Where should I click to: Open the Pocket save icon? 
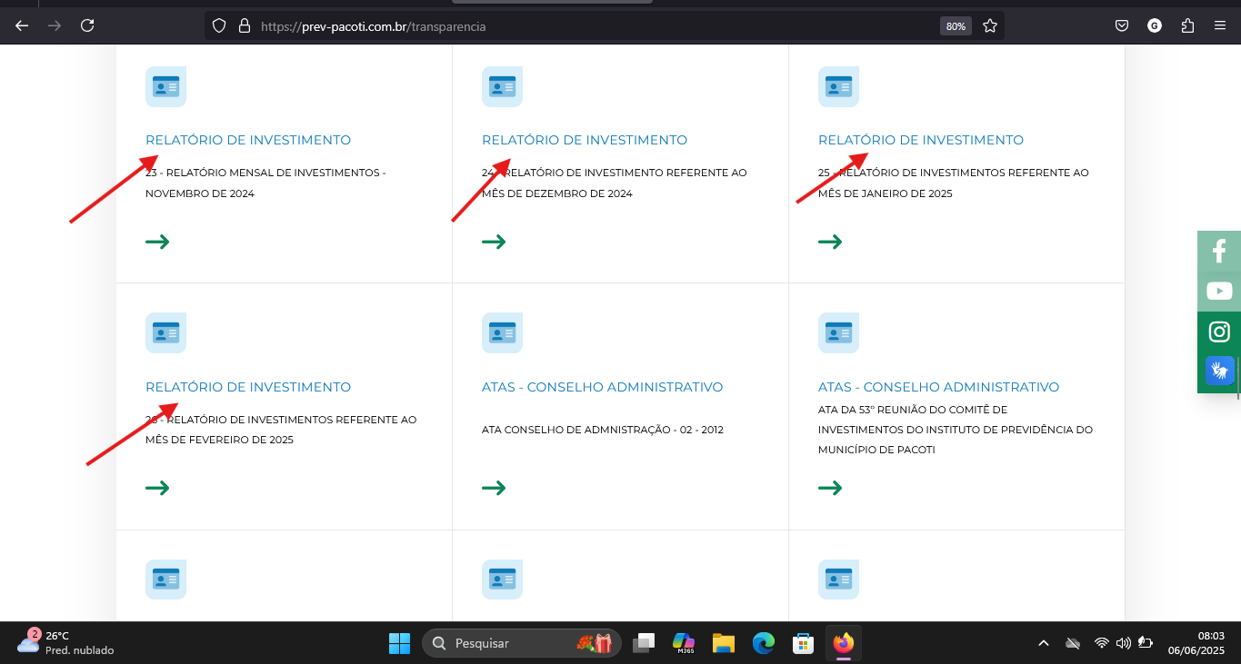(1123, 25)
